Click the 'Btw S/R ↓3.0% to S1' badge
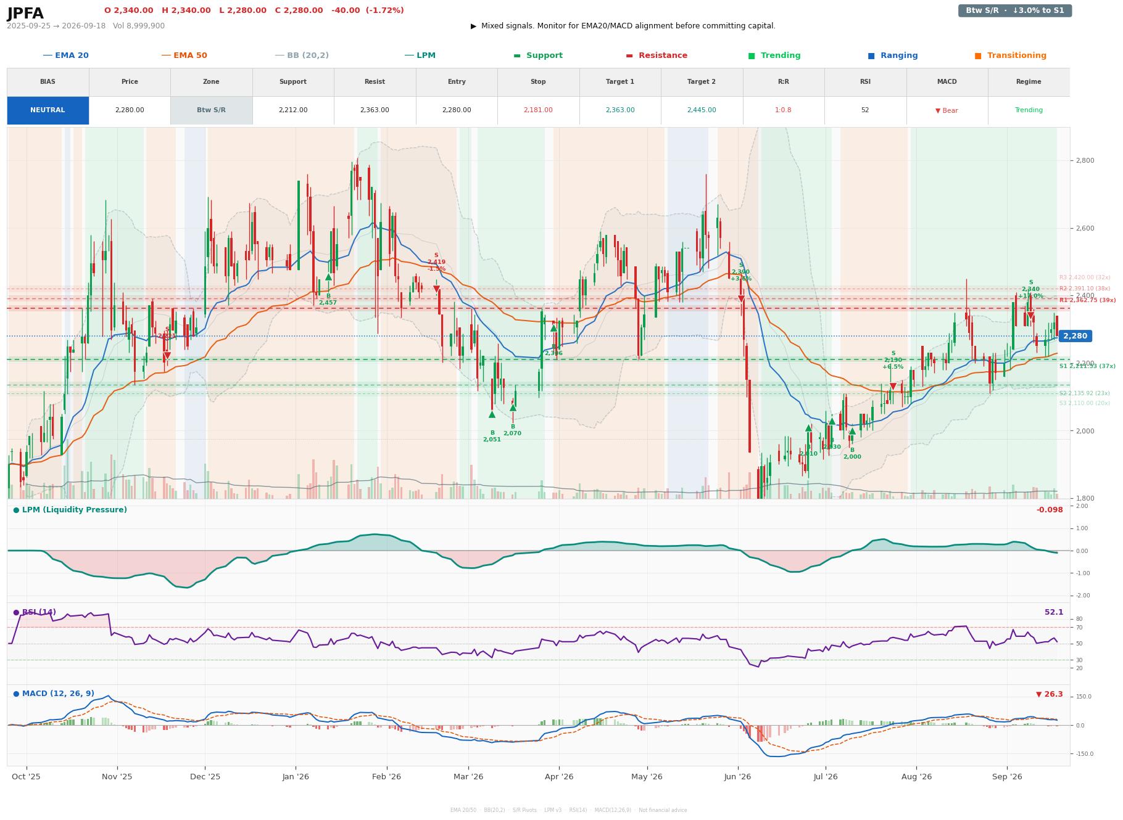 tap(1014, 10)
